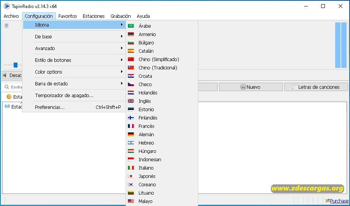Click the UK flag icon for Inglés
The width and height of the screenshot is (350, 206).
[131, 101]
